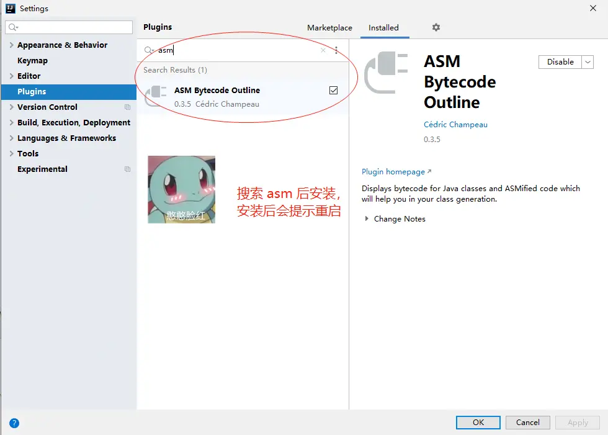Click the help question mark icon
Screen dimensions: 608x435
pyautogui.click(x=14, y=423)
